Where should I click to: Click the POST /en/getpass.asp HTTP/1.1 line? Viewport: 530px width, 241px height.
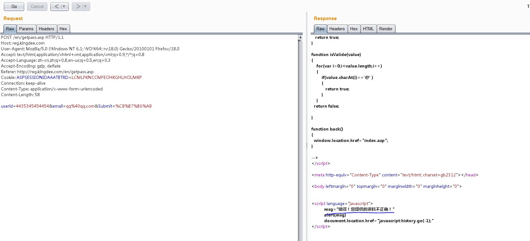point(32,37)
